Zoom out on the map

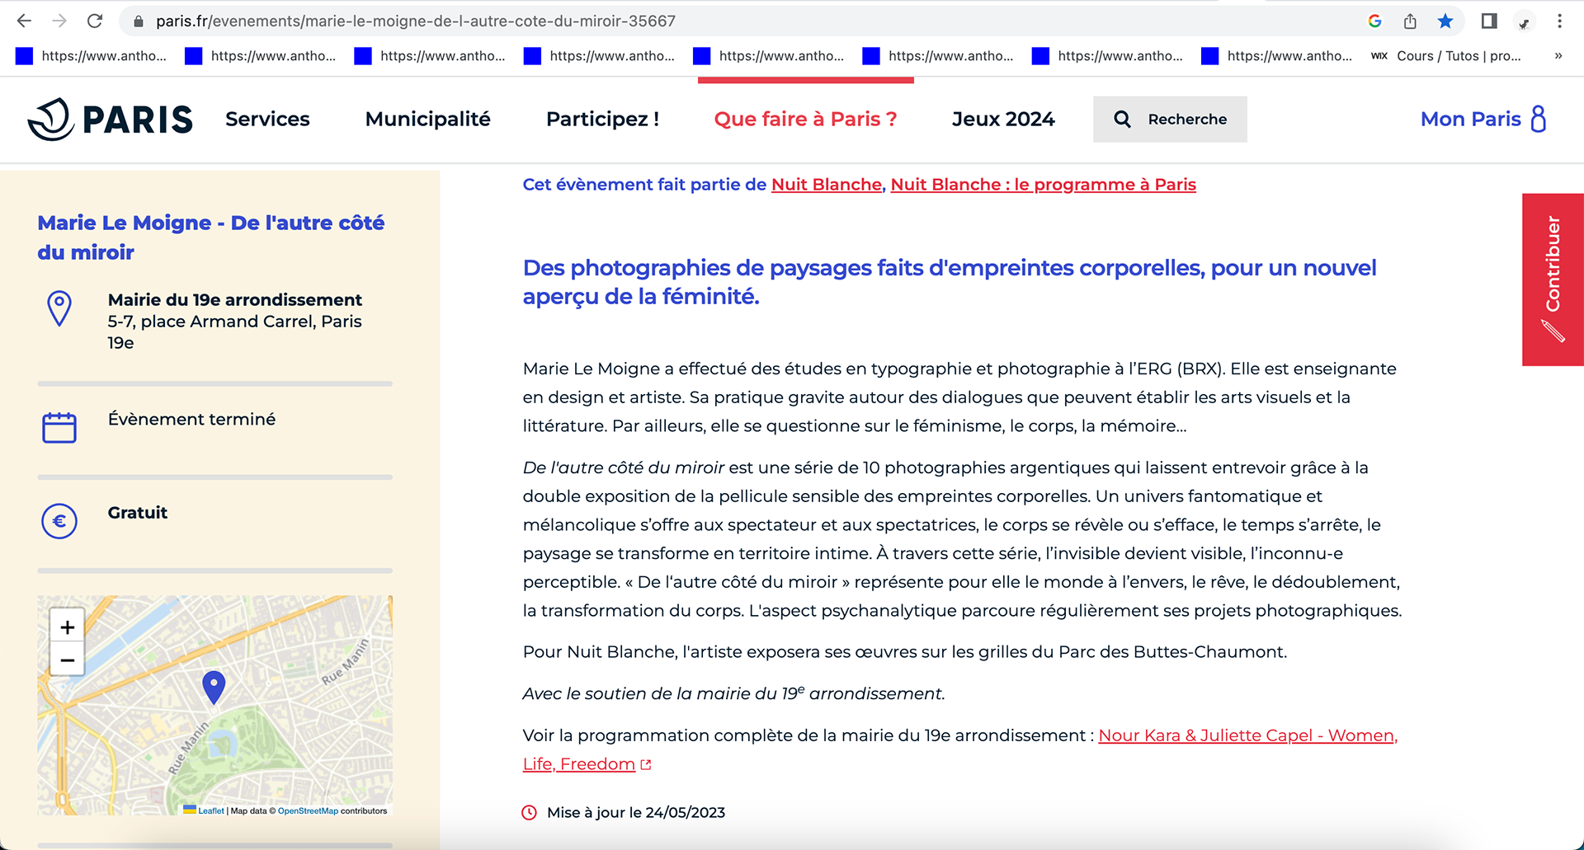click(68, 660)
